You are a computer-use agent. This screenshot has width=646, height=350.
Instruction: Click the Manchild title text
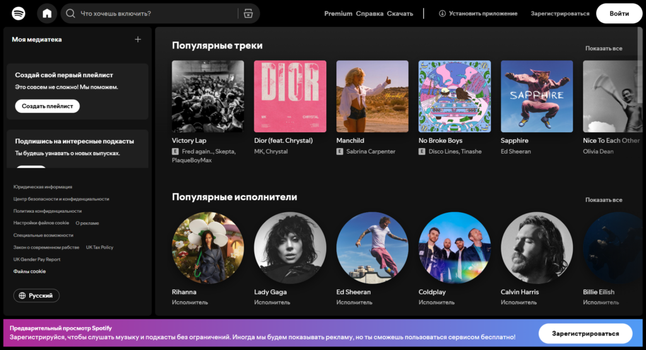349,140
